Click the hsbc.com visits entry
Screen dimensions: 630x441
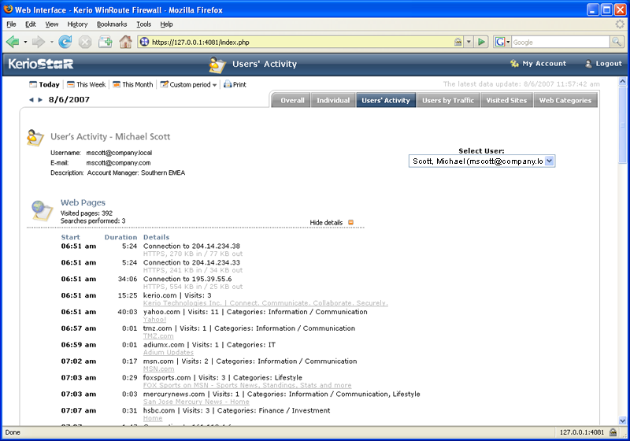(237, 410)
